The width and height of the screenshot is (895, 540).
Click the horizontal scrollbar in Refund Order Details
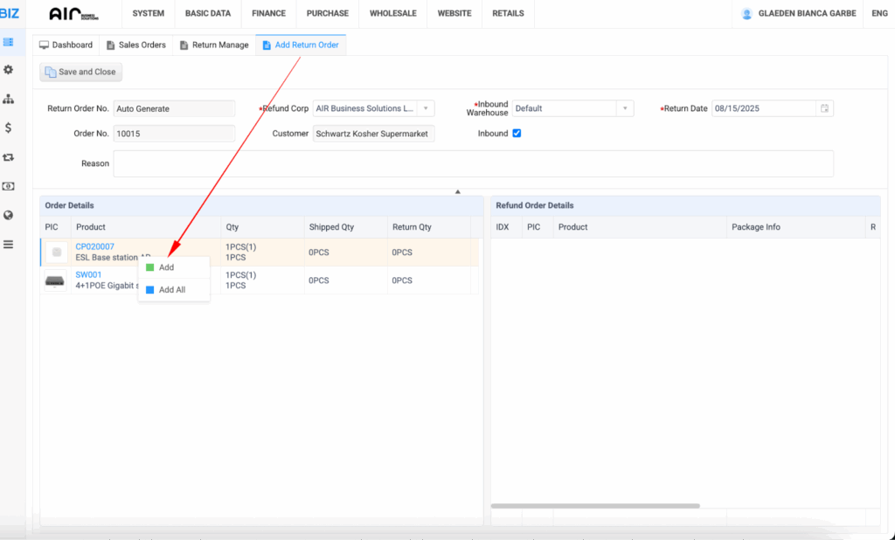coord(594,506)
